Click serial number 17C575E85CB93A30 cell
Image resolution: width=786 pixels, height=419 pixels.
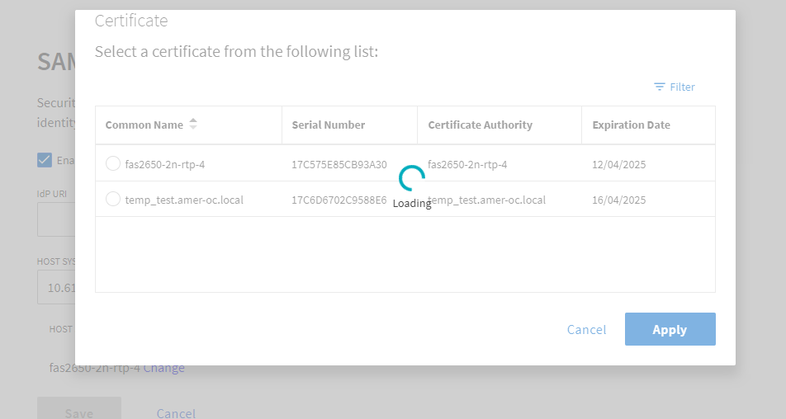point(339,164)
